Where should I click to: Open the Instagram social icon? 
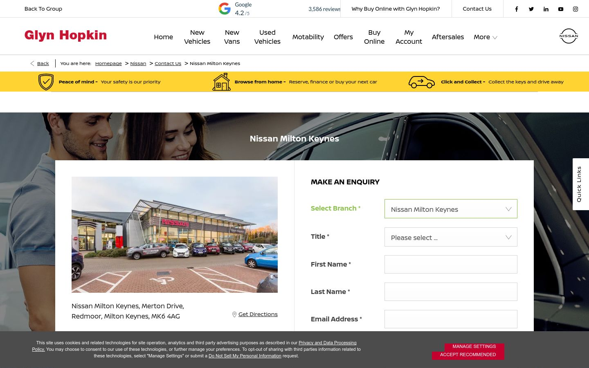(x=576, y=9)
